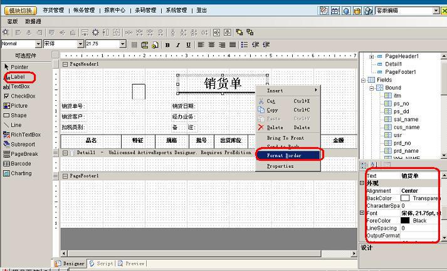Choose the Picture control tool
Image resolution: width=447 pixels, height=271 pixels.
19,106
